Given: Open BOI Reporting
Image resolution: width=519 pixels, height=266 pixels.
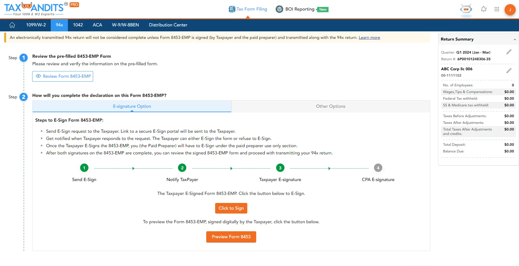Looking at the screenshot, I should (x=299, y=9).
